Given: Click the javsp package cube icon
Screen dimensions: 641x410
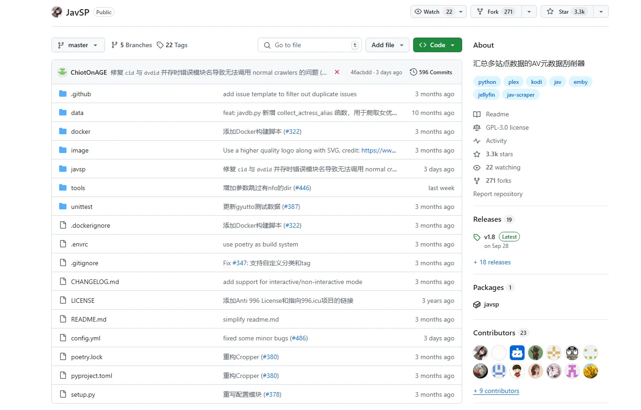Looking at the screenshot, I should coord(477,305).
